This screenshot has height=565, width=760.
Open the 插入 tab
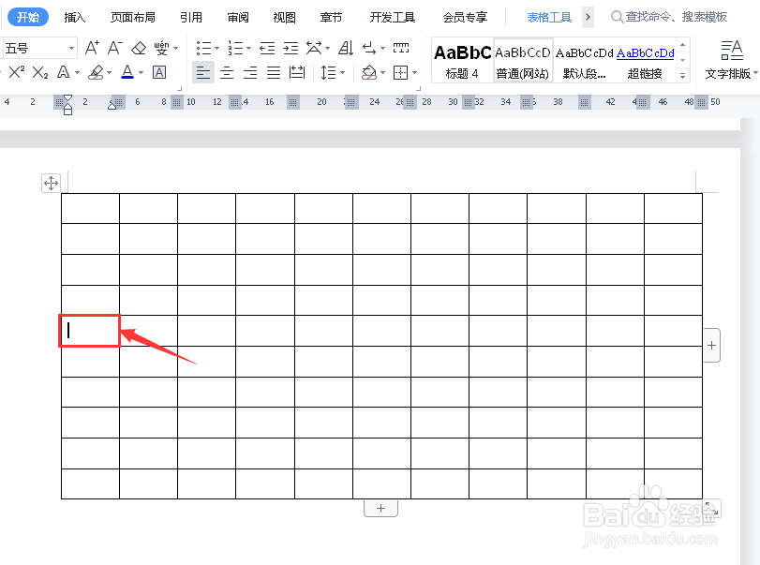[75, 18]
